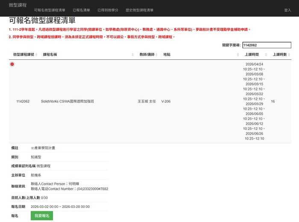Select teacher cell 王玉城 主任
This screenshot has height=222, width=299.
pos(147,101)
